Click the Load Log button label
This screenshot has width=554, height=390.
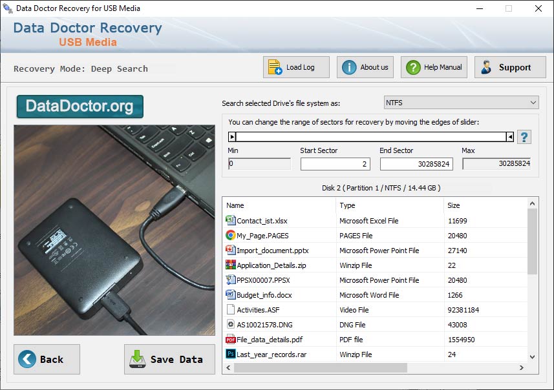pos(301,67)
